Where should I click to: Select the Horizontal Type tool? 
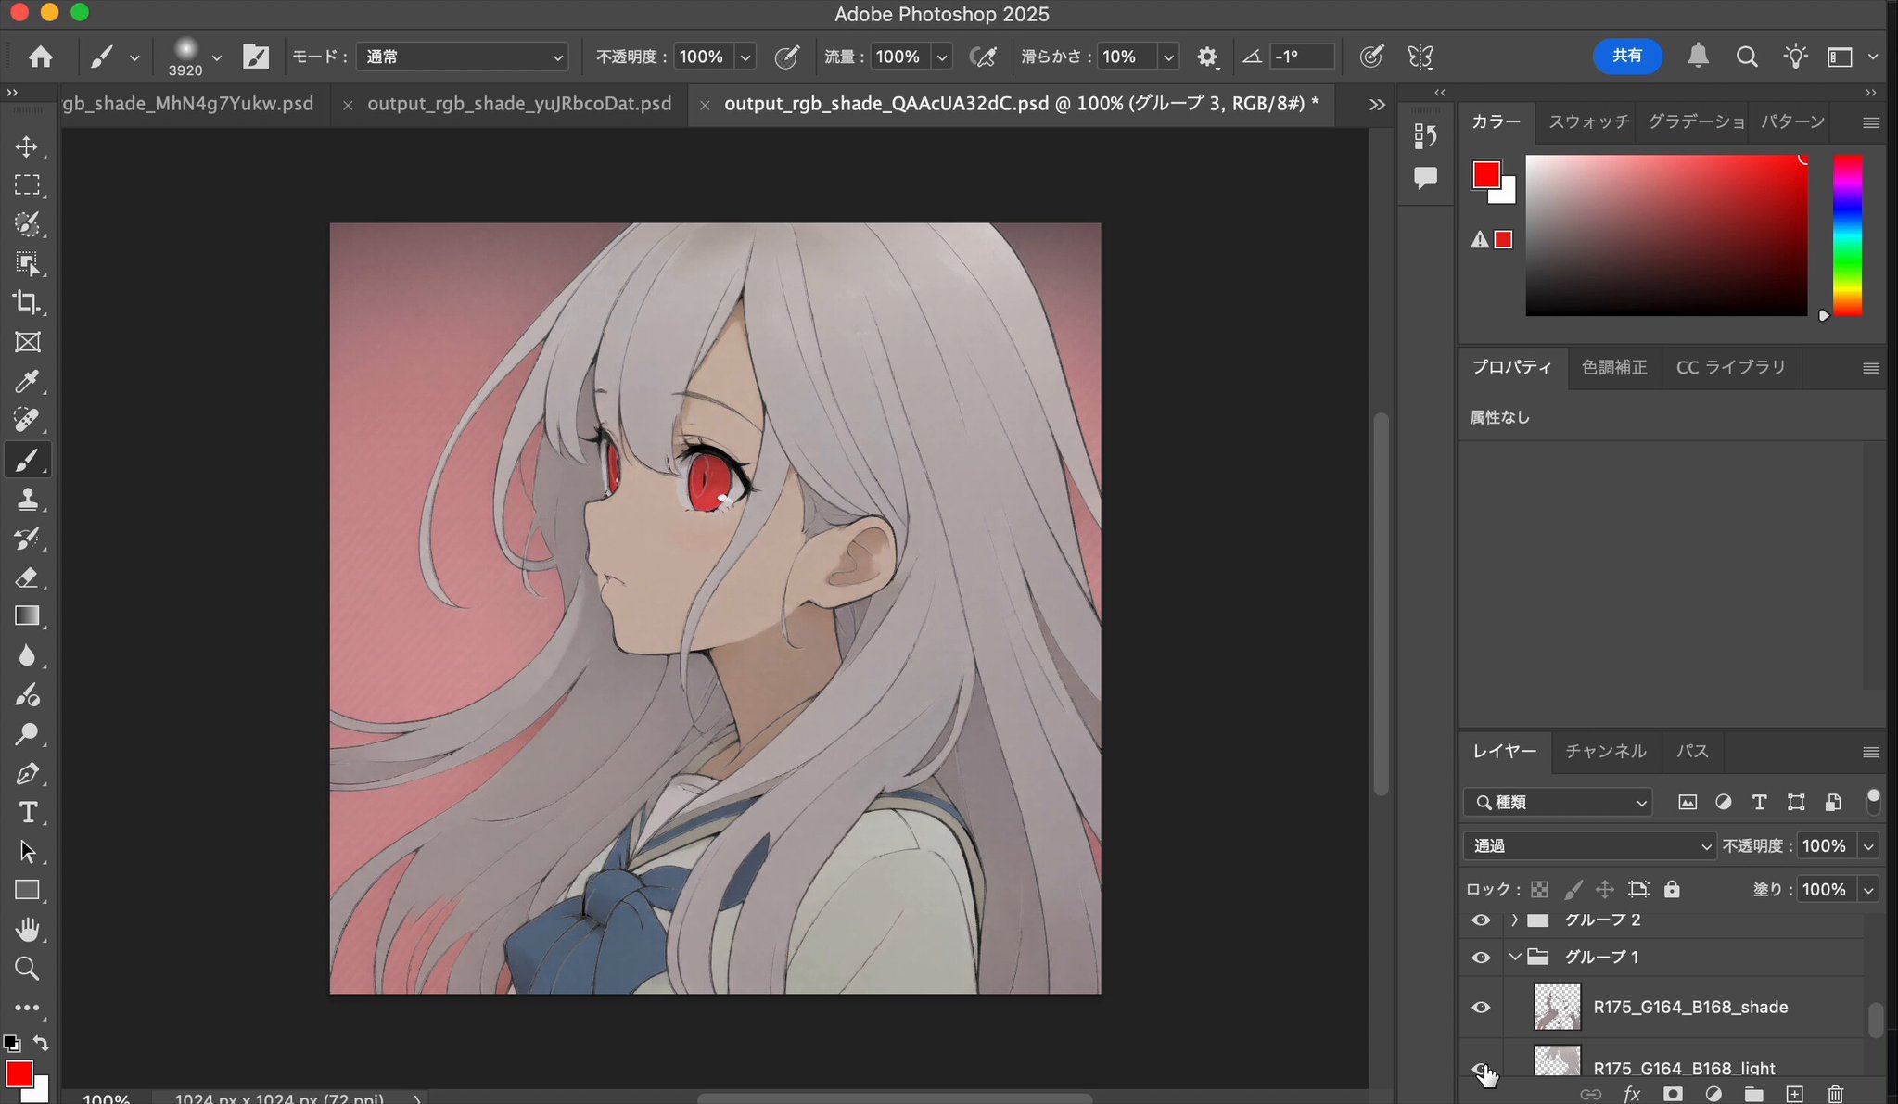(27, 813)
